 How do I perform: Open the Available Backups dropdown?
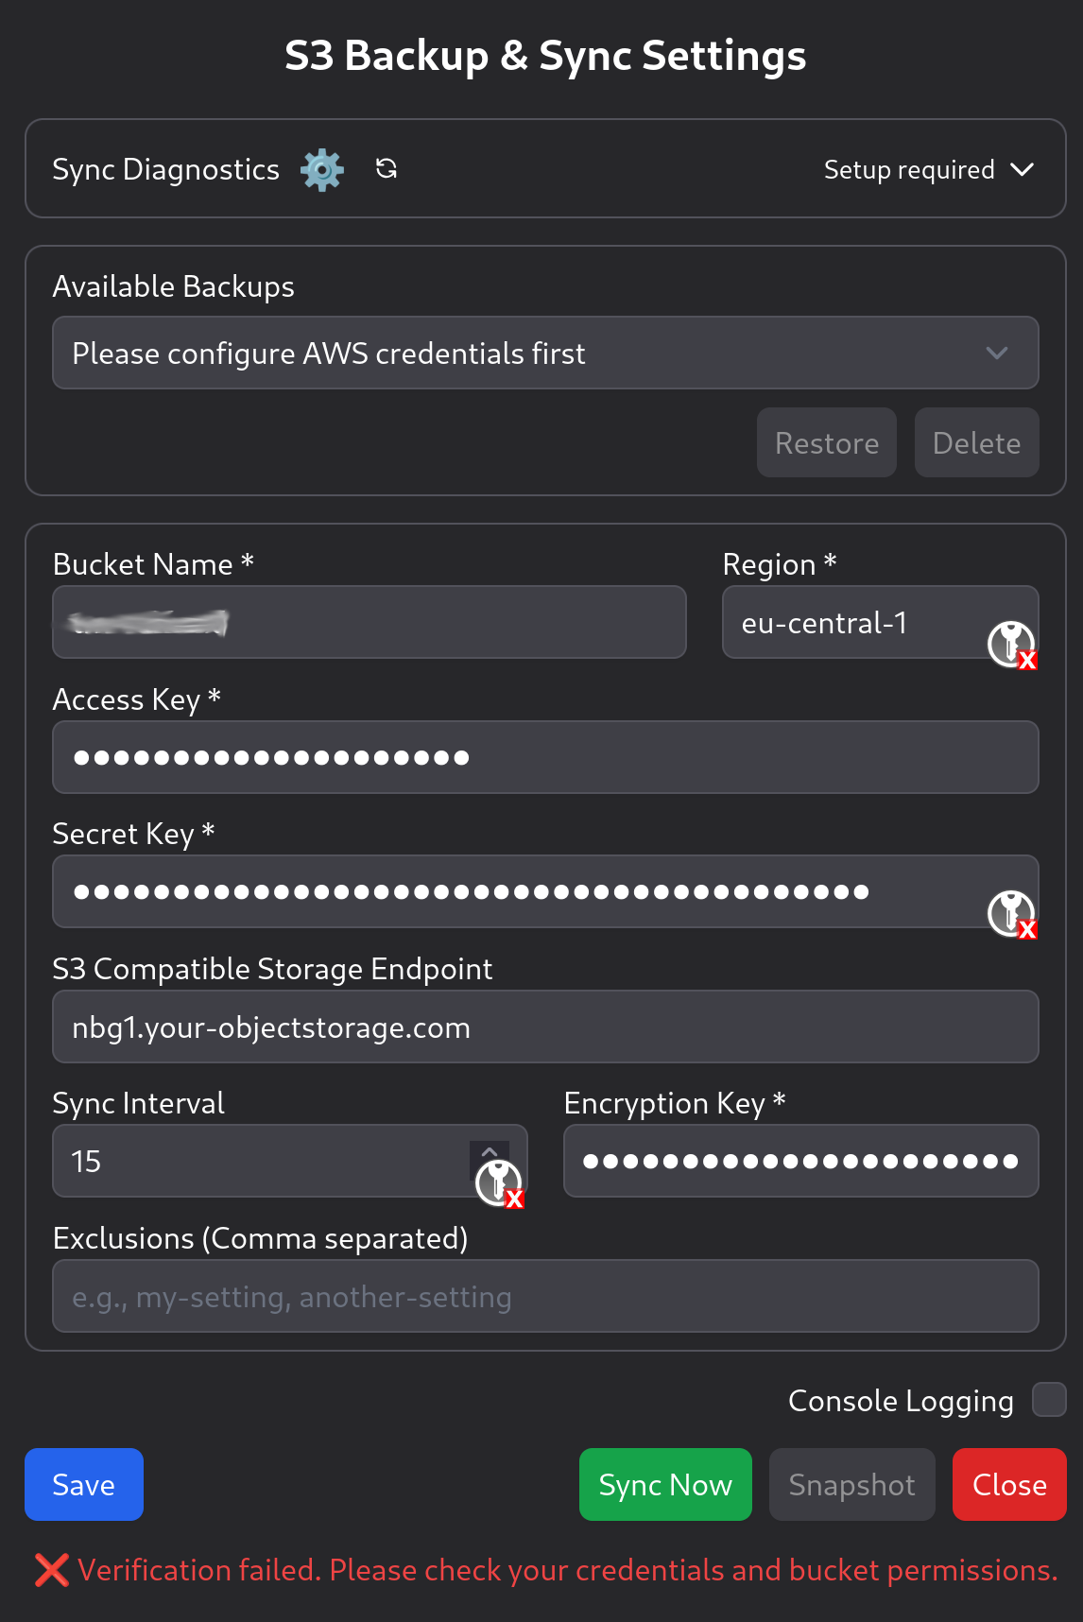(x=545, y=354)
